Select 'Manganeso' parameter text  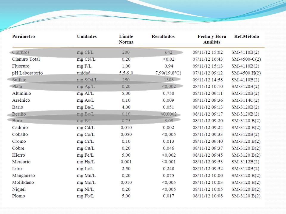coord(23,176)
